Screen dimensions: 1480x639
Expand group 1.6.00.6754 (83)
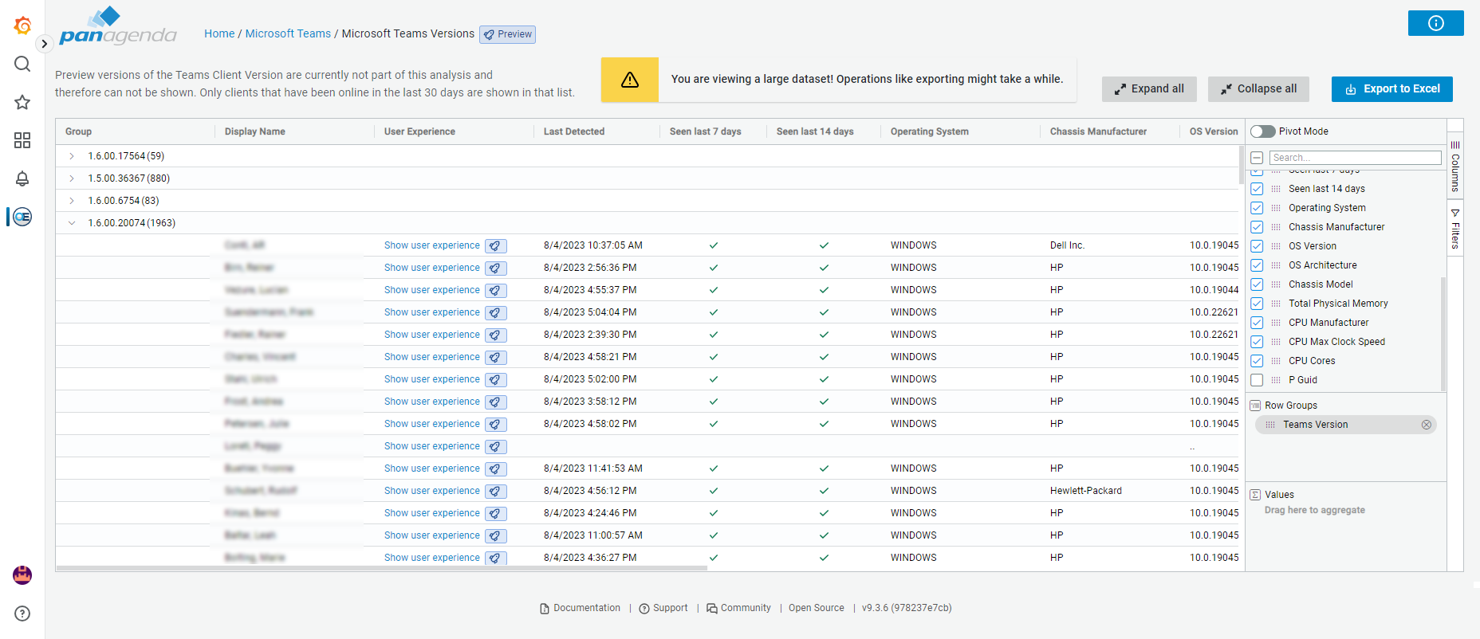coord(72,201)
